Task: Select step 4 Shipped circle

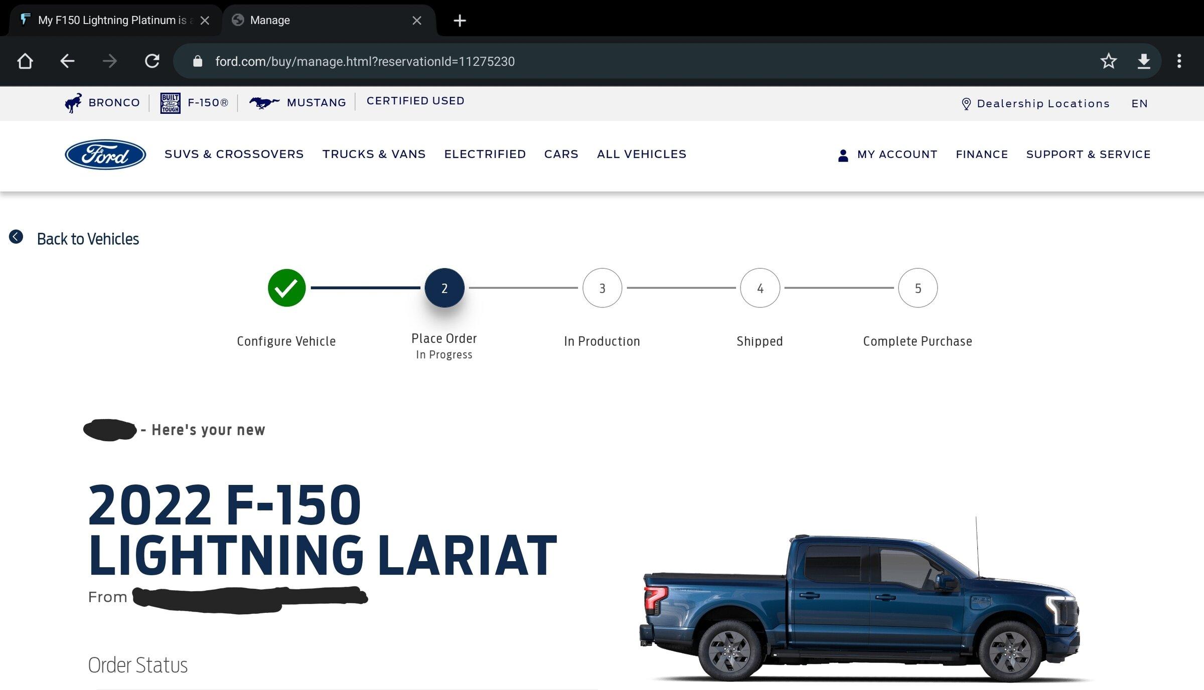Action: click(760, 288)
